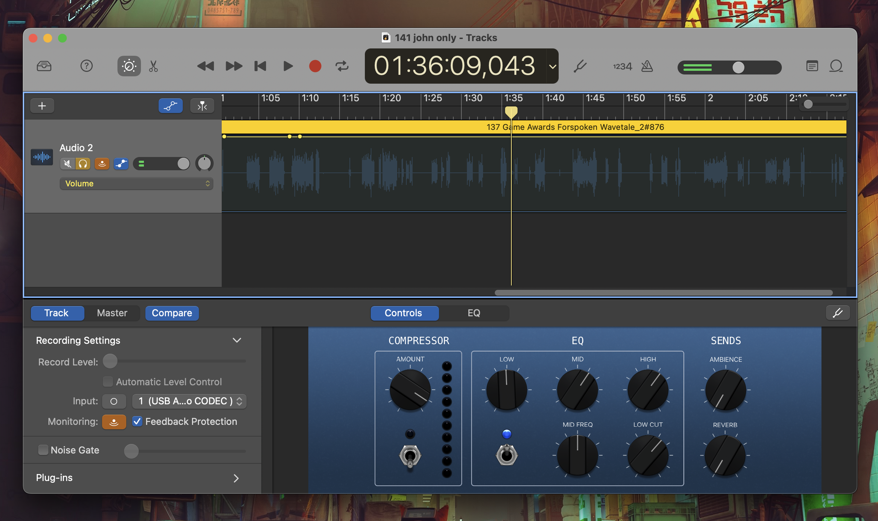The height and width of the screenshot is (521, 878).
Task: Select the Cycle repeat icon in the toolbar
Action: (342, 66)
